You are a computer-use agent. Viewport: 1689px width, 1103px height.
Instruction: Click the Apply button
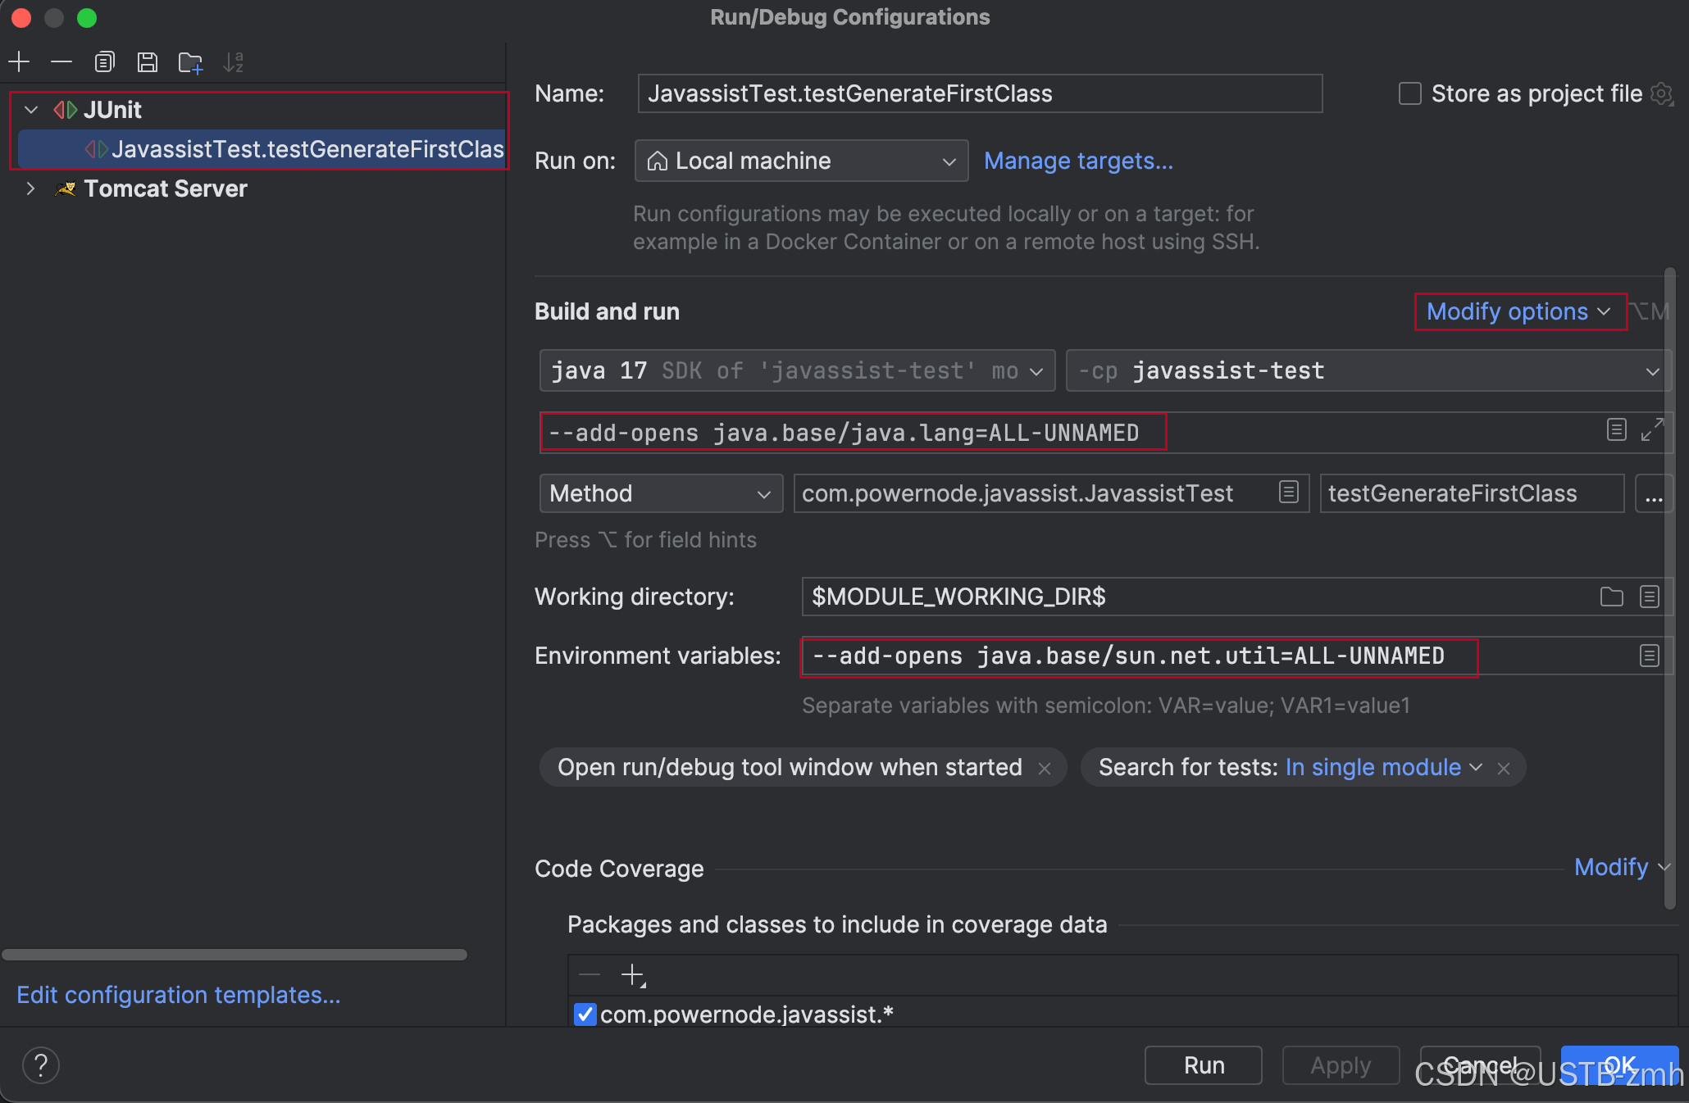1341,1065
